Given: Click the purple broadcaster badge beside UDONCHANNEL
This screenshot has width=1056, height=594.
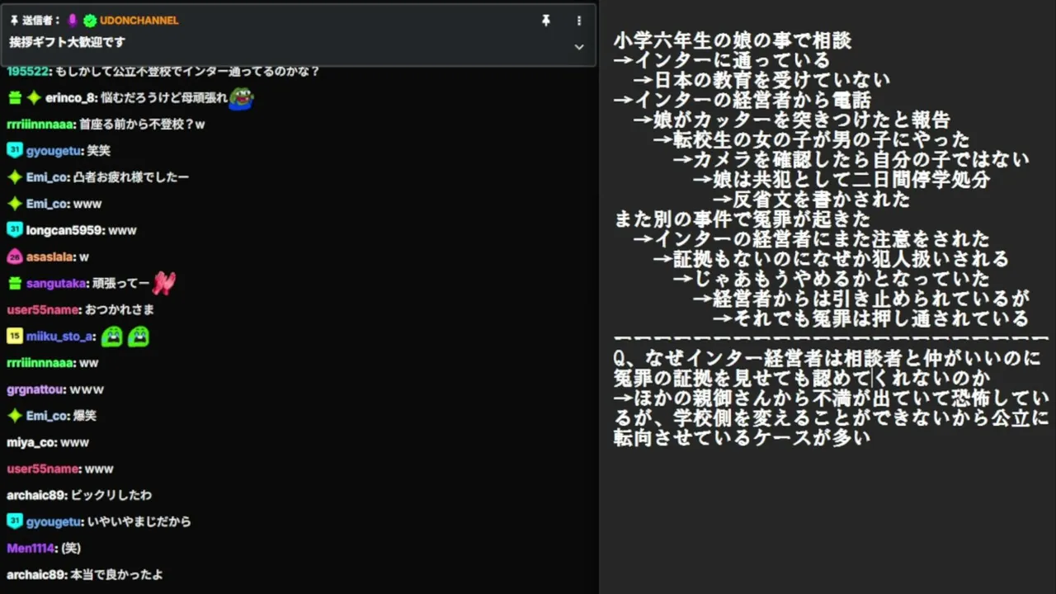Looking at the screenshot, I should click(x=73, y=21).
